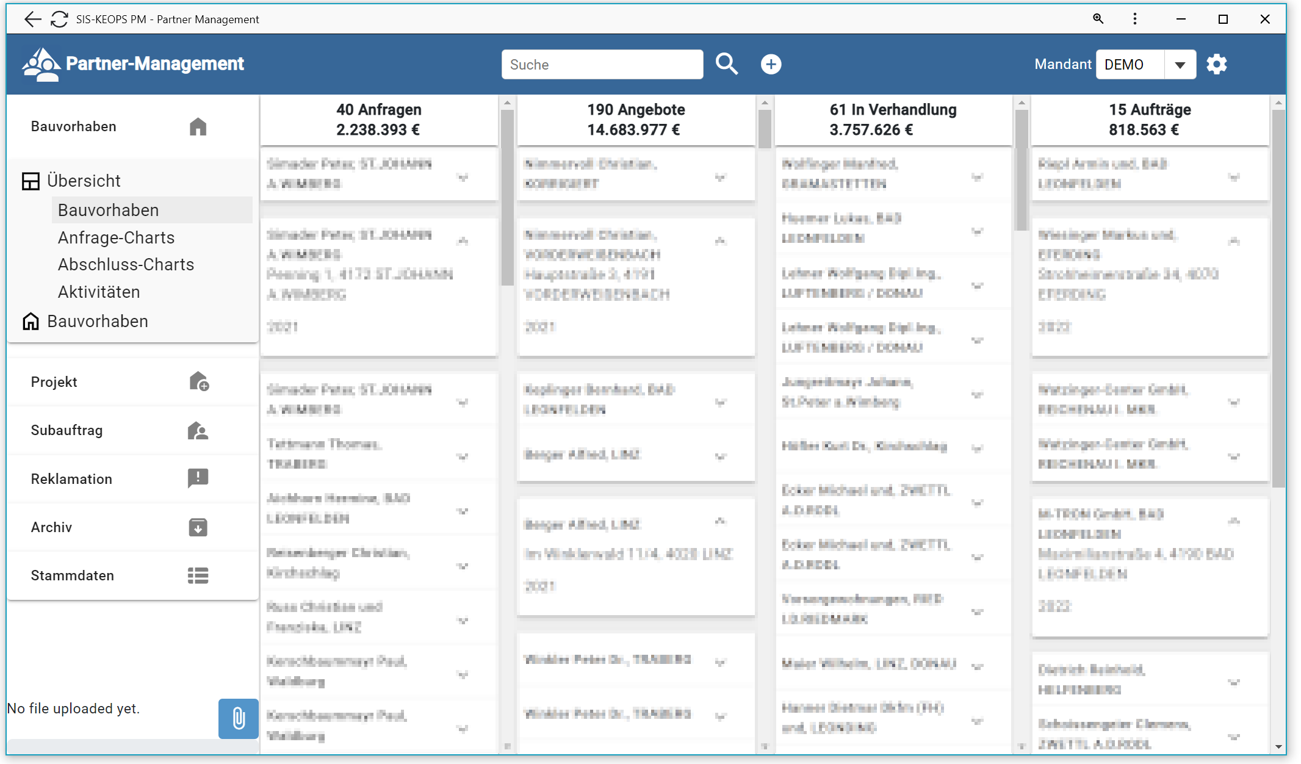1301x764 pixels.
Task: Click into the Suche search field
Action: click(x=602, y=65)
